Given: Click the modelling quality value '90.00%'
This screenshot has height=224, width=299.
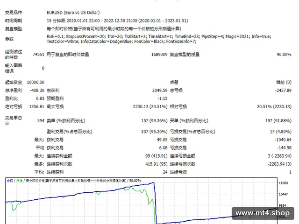Looking at the screenshot, I should pos(284,55).
